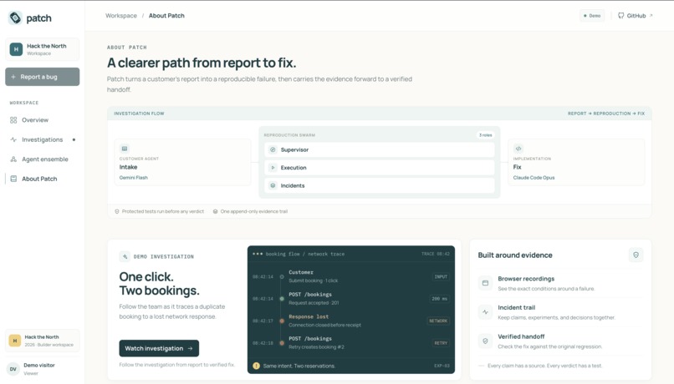This screenshot has width=674, height=384.
Task: Open the Overview page
Action: coord(42,120)
